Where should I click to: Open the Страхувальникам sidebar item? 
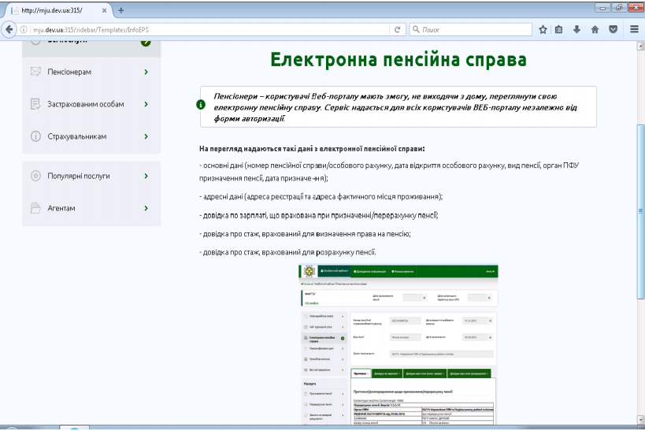point(91,136)
